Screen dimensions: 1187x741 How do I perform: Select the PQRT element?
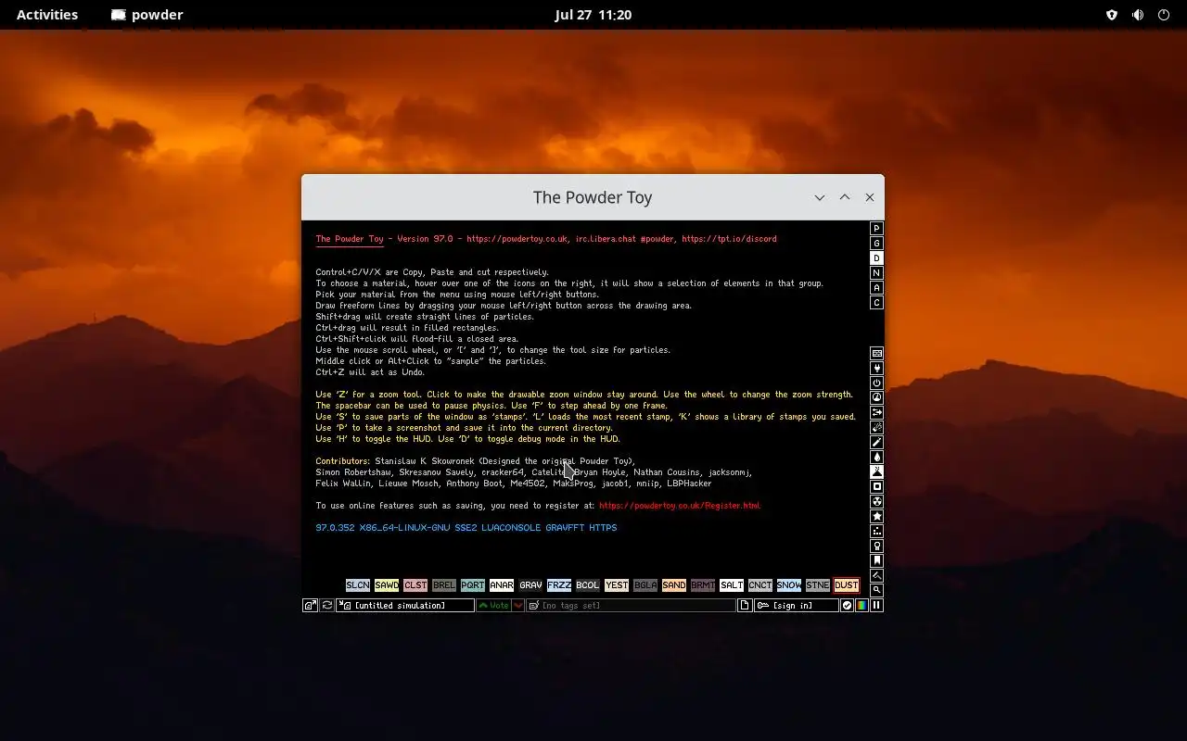pos(473,585)
